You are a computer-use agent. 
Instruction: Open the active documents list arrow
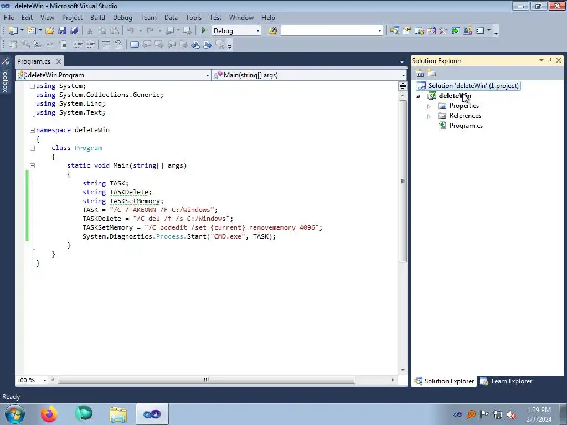point(402,62)
